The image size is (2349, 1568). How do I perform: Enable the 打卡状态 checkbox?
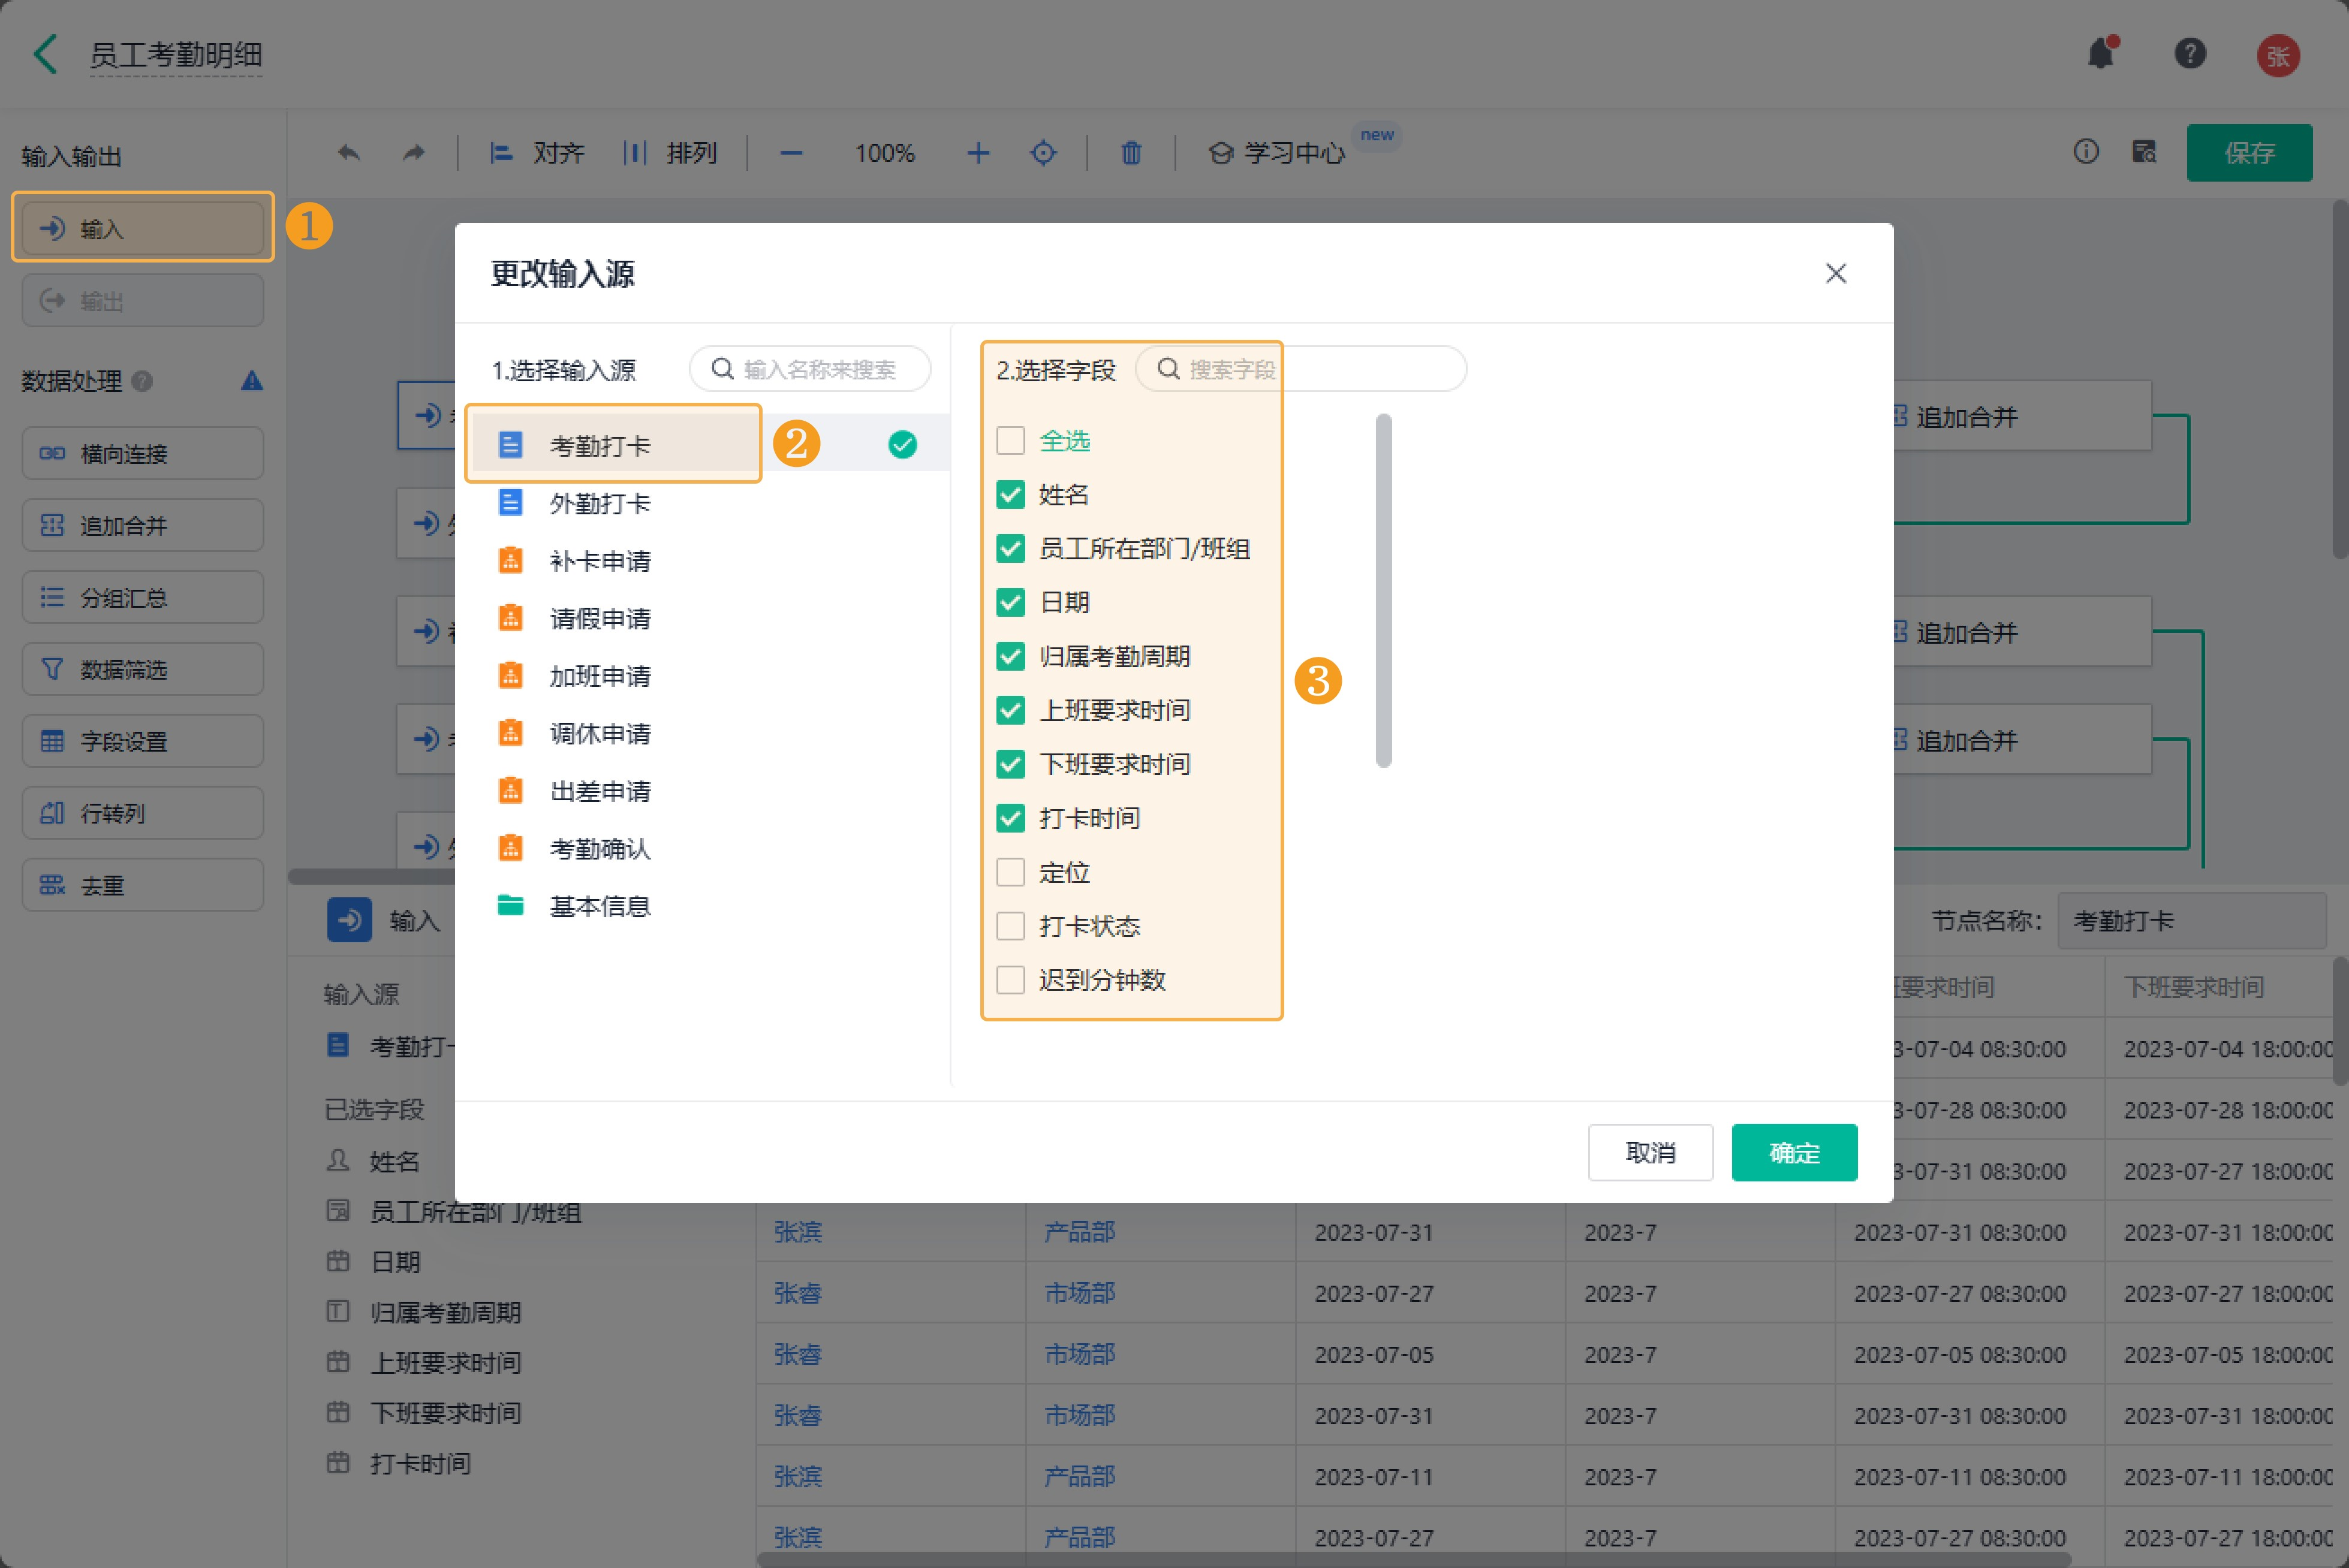coord(1010,926)
